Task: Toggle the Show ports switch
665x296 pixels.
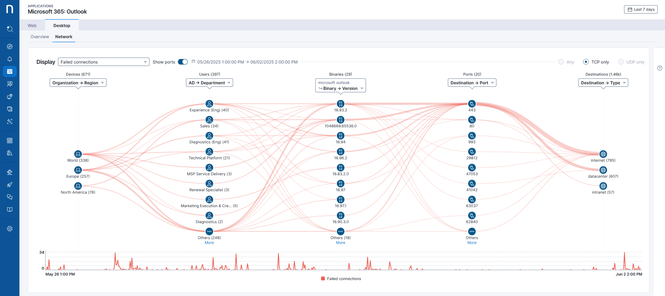Action: click(183, 62)
